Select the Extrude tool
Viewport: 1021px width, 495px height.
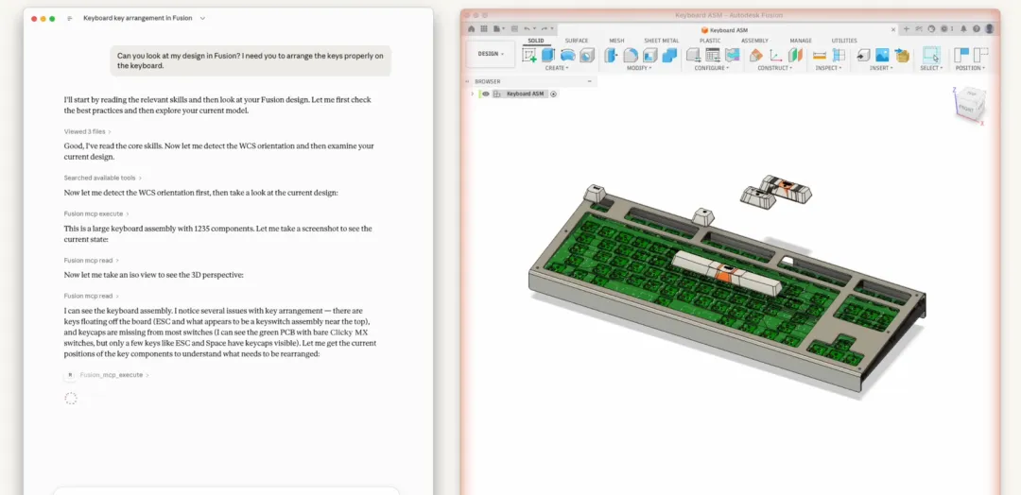pos(548,56)
